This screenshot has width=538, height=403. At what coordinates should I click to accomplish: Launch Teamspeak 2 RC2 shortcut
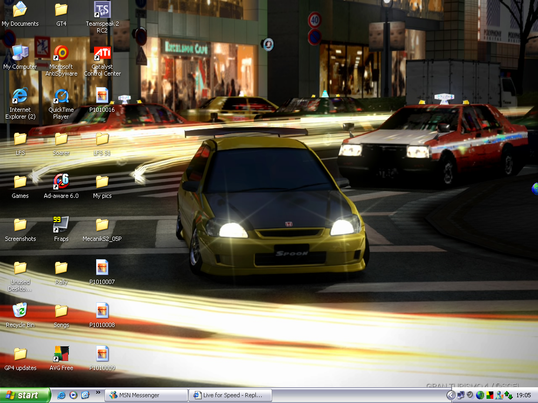[102, 16]
